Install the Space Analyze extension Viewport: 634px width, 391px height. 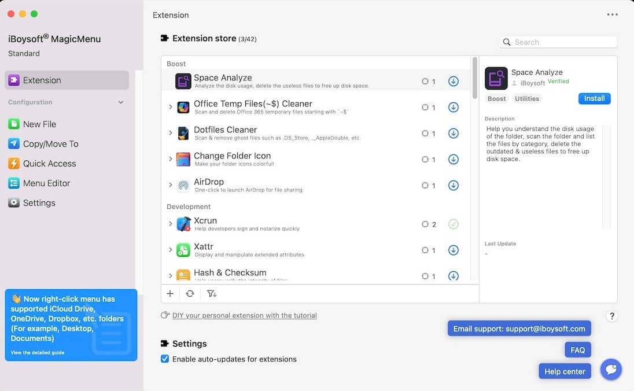point(594,98)
